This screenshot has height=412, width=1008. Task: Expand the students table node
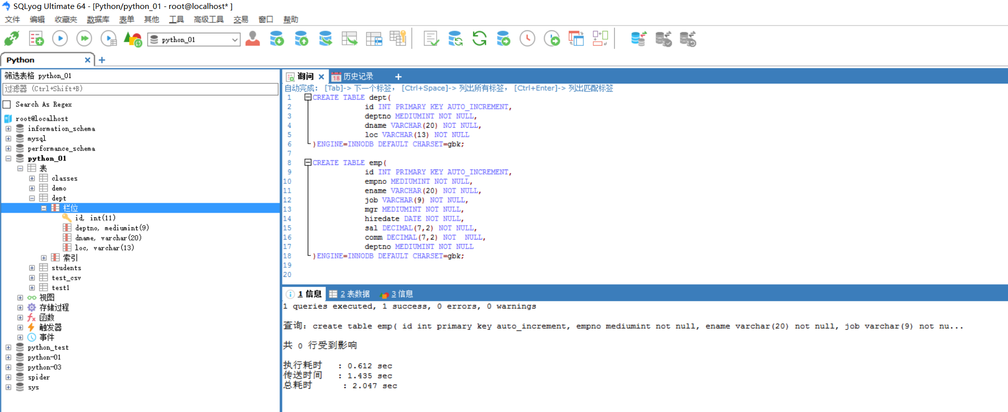[x=32, y=268]
